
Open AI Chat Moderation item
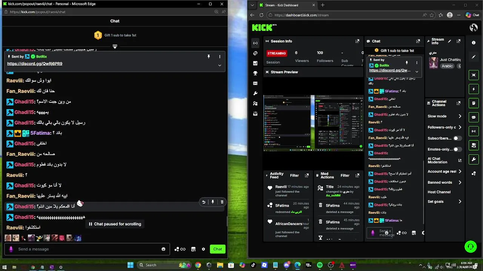point(437,160)
